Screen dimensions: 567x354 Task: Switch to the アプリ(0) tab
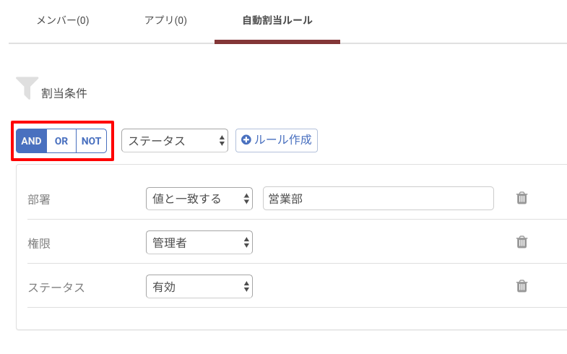[165, 20]
